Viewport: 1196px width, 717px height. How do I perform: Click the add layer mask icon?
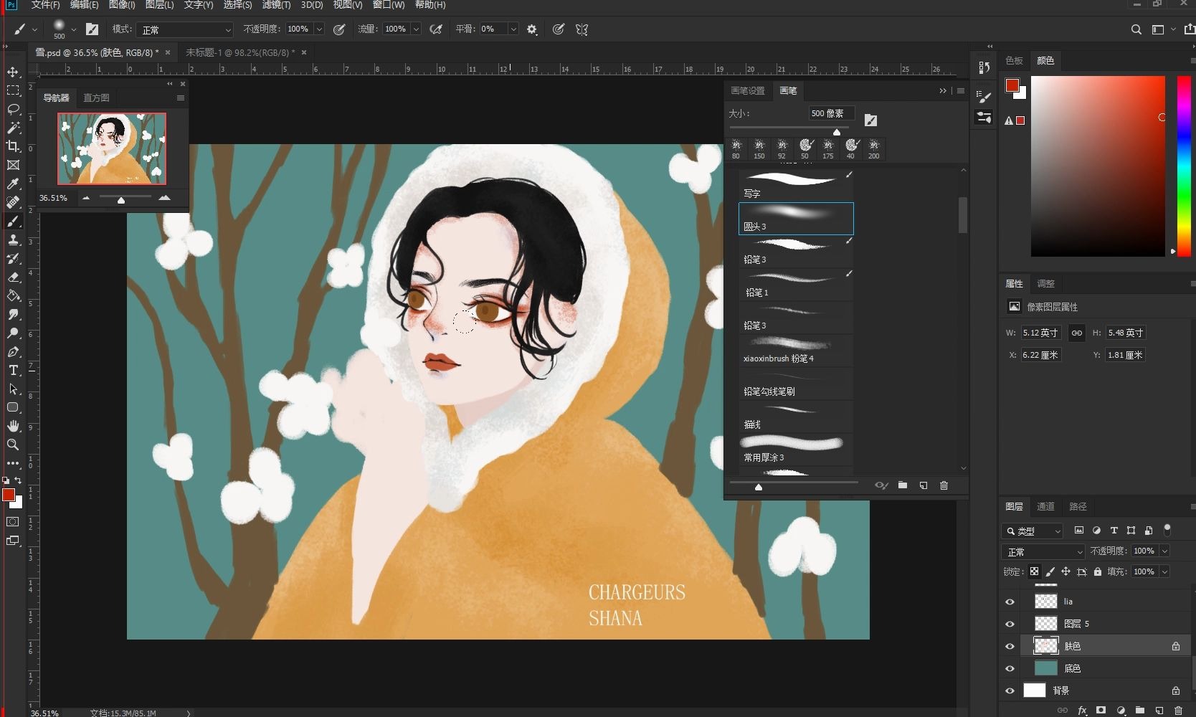[1101, 711]
